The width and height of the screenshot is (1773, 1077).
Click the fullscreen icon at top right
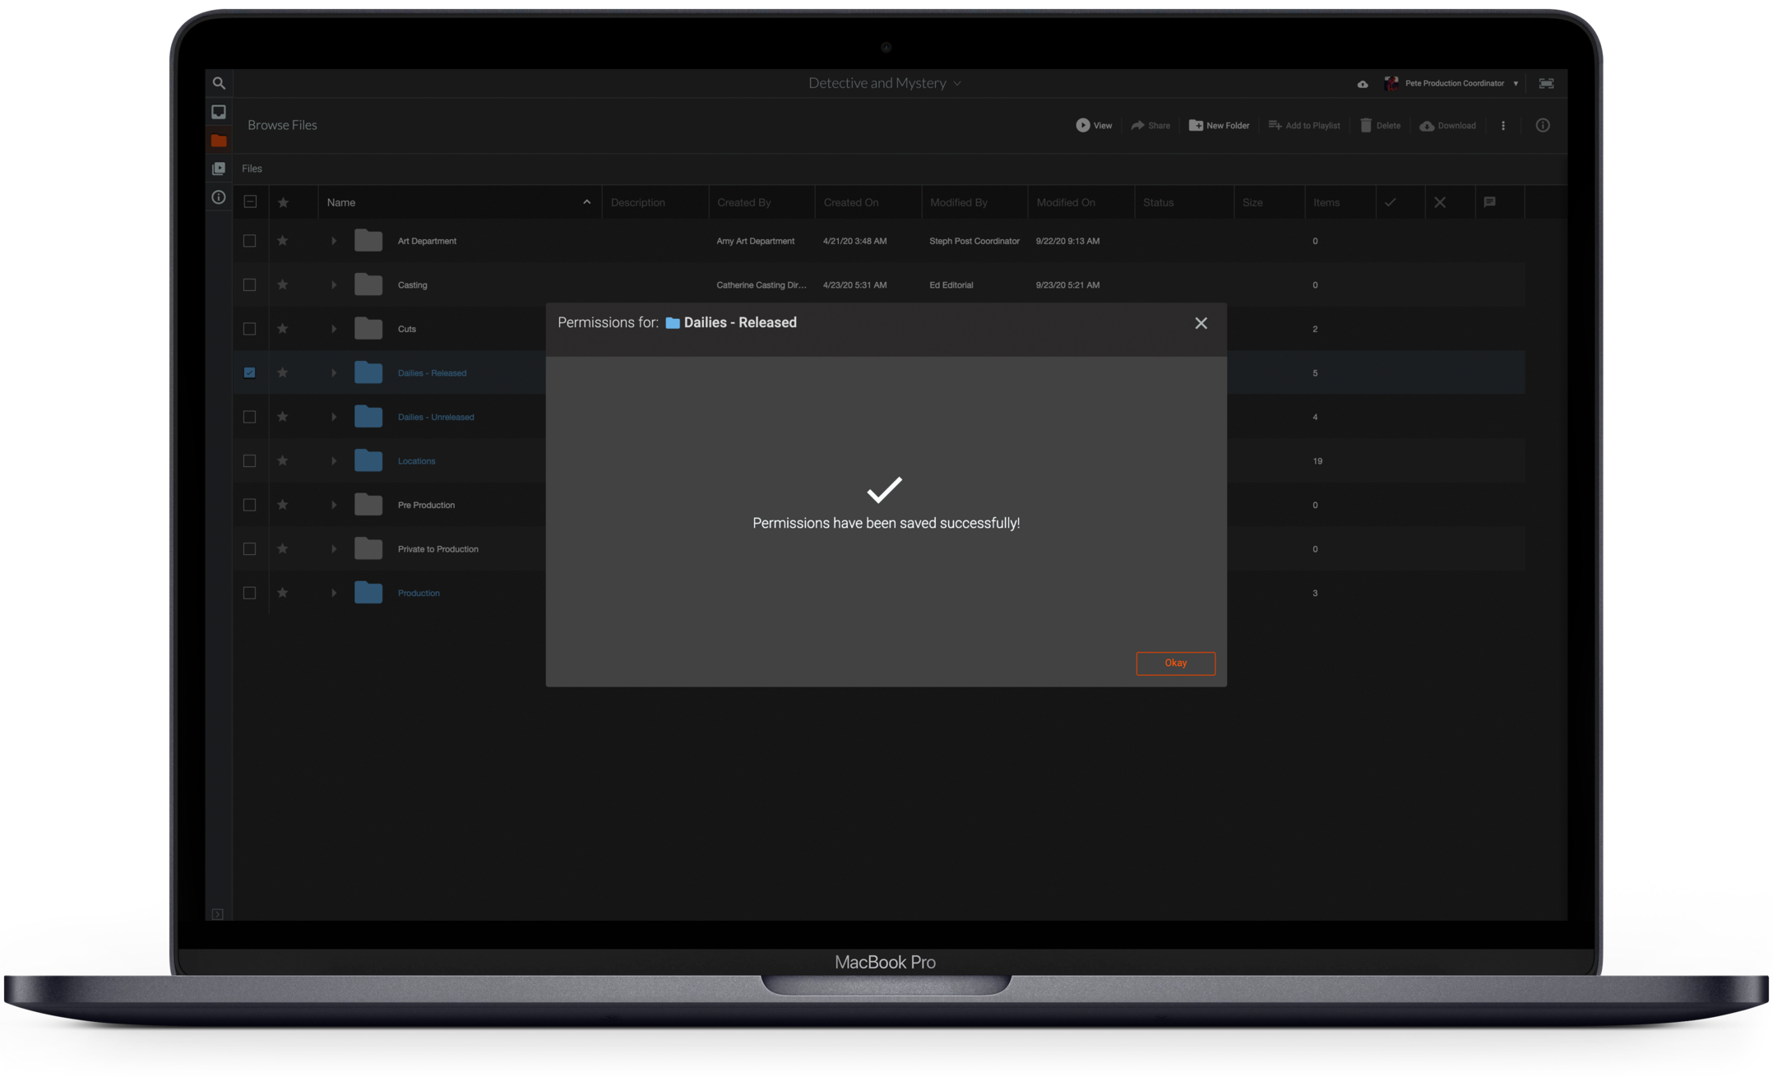pyautogui.click(x=1546, y=83)
